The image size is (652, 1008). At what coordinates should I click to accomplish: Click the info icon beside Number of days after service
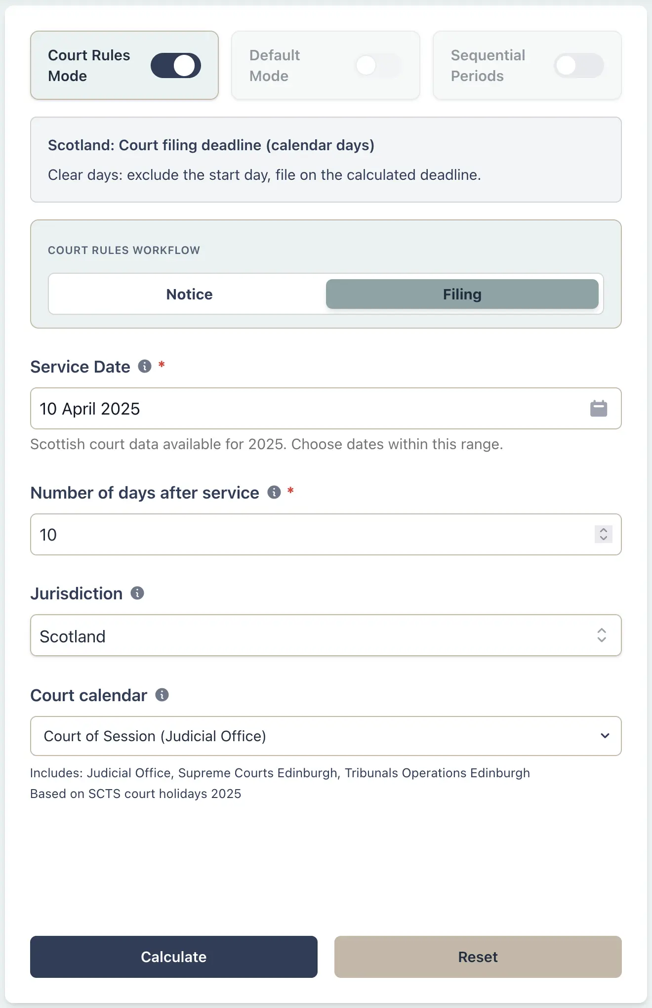pos(273,492)
